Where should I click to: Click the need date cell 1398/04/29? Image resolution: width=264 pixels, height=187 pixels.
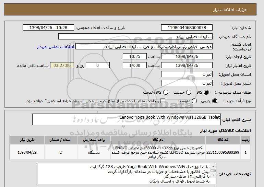coord(27,152)
